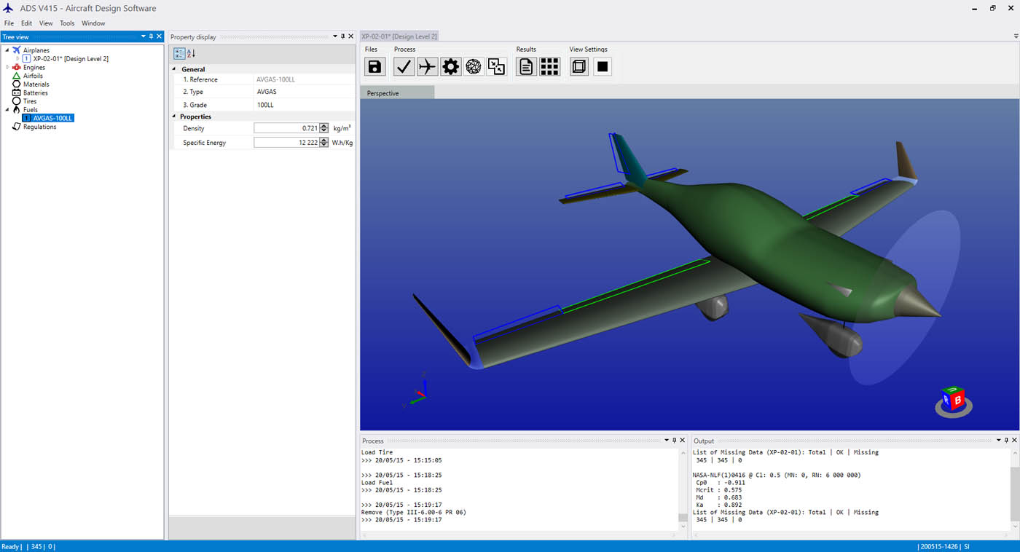1020x552 pixels.
Task: Open document tab list dropdown arrow
Action: (1016, 36)
